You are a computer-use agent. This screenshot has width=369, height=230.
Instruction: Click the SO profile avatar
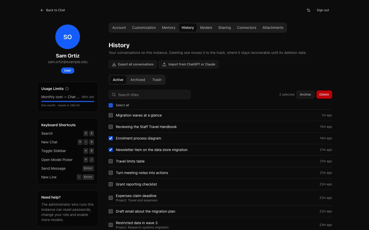68,37
